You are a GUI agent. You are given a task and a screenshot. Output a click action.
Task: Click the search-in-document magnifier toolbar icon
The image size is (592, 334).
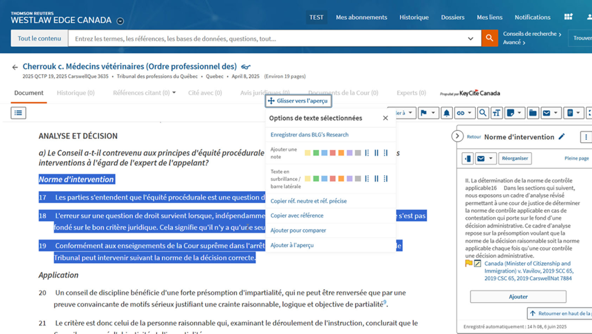(482, 113)
